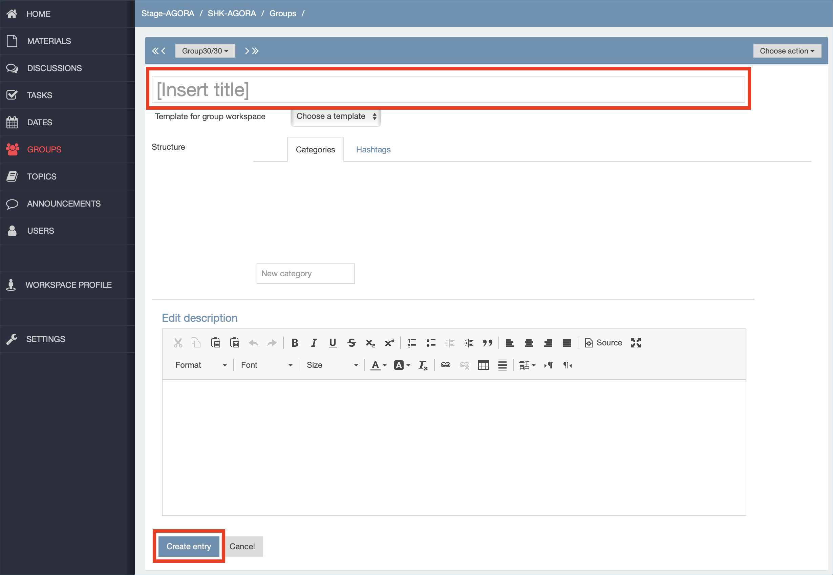The width and height of the screenshot is (833, 575).
Task: Align text right
Action: [x=548, y=343]
